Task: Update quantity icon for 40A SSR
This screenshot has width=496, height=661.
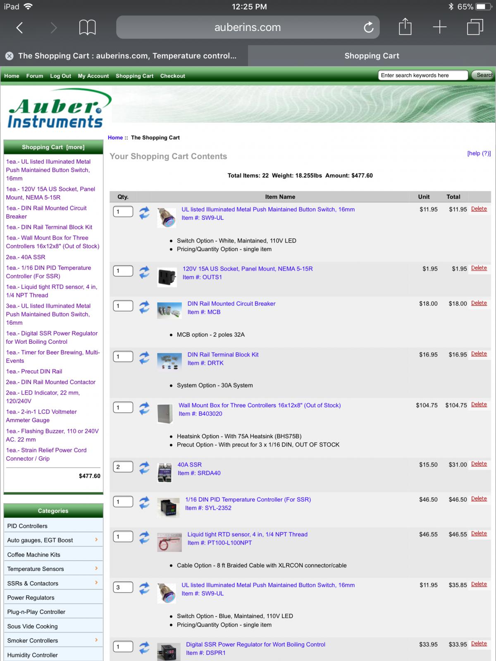Action: pyautogui.click(x=144, y=468)
